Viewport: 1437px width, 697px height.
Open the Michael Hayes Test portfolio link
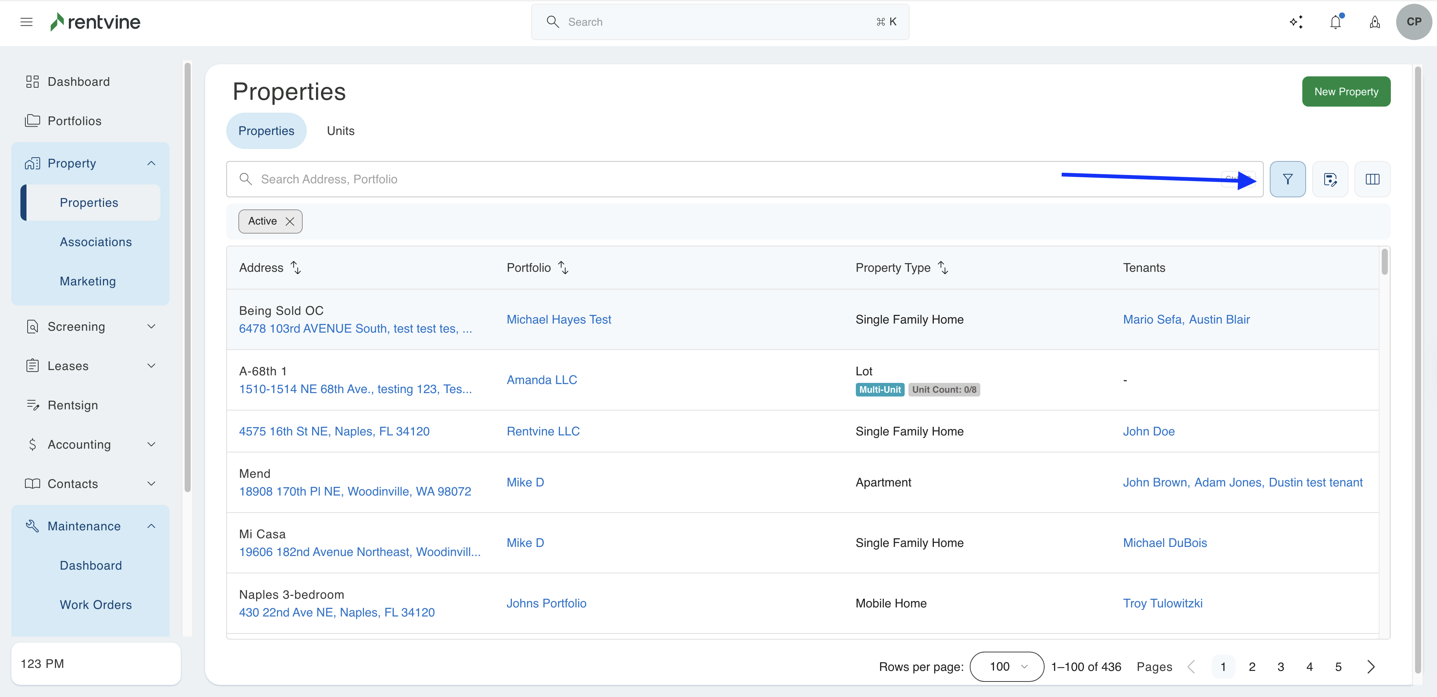tap(558, 319)
